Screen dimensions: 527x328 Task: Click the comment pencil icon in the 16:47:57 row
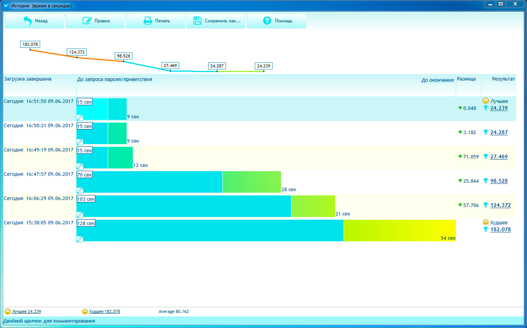tap(80, 190)
